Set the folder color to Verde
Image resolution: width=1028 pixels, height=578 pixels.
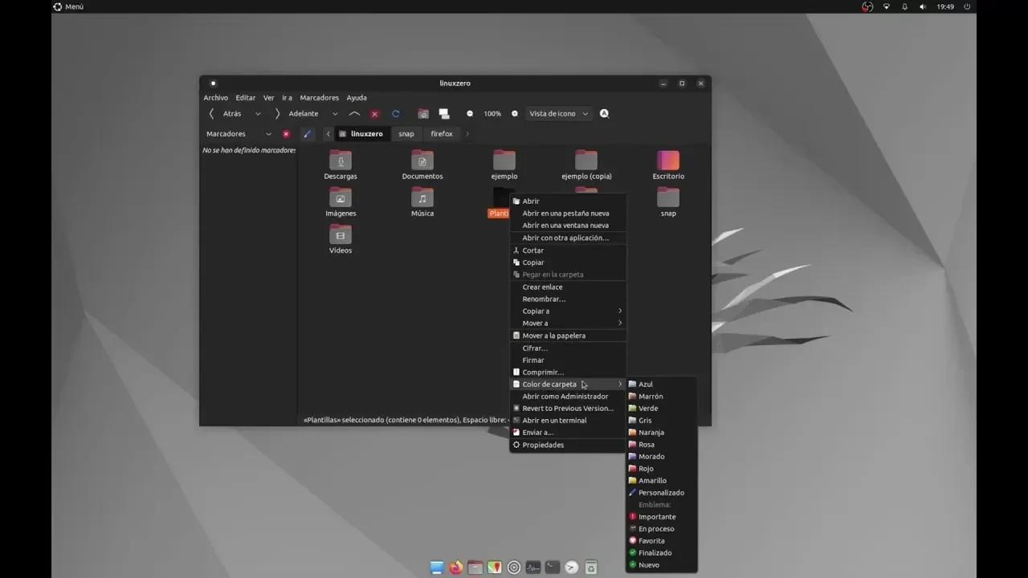[647, 408]
